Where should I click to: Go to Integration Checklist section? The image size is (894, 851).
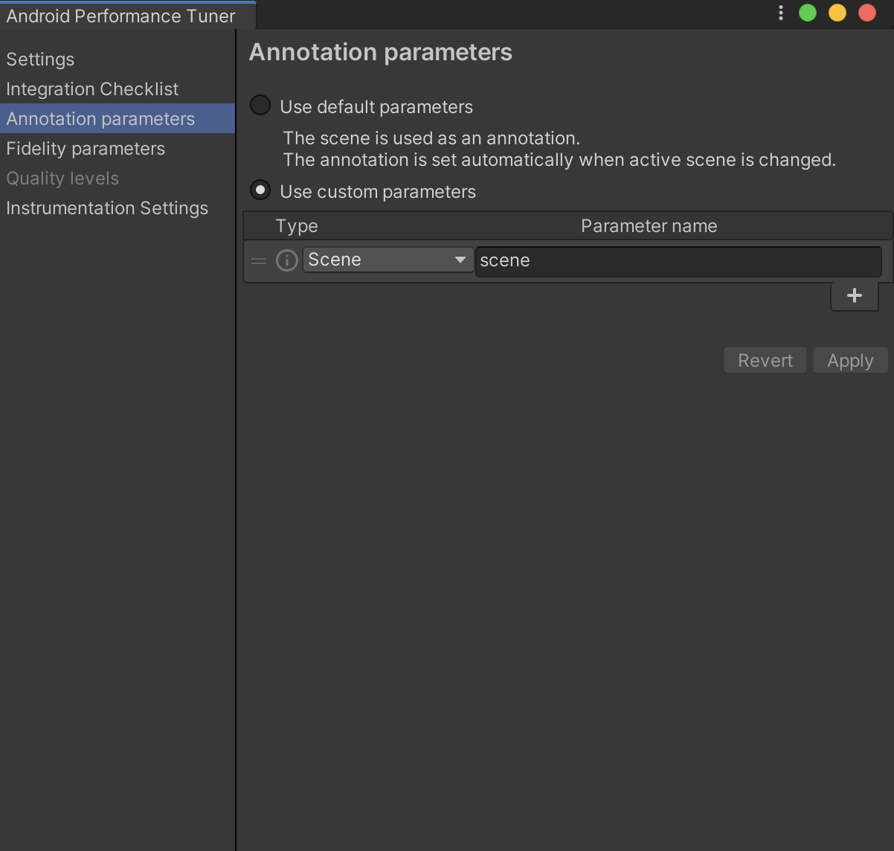pos(92,89)
